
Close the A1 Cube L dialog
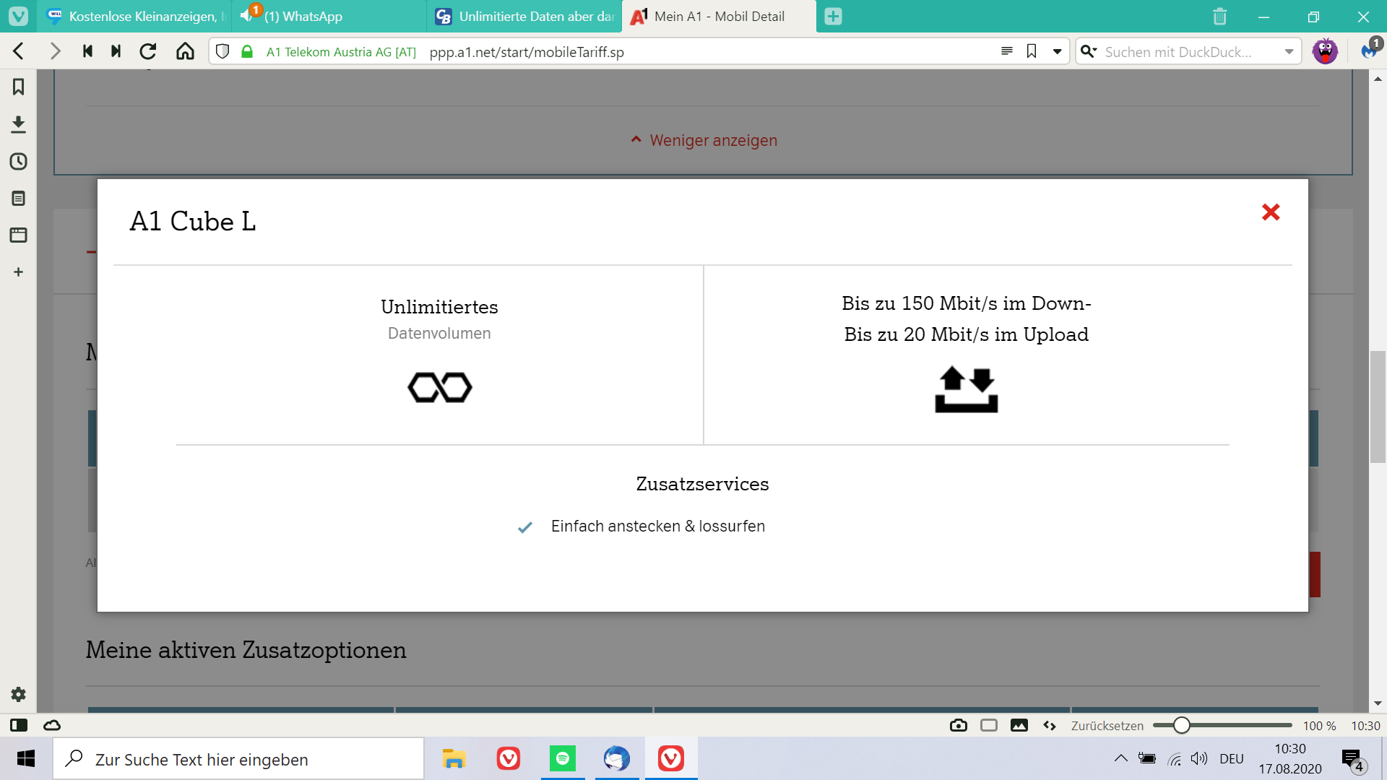pos(1271,212)
